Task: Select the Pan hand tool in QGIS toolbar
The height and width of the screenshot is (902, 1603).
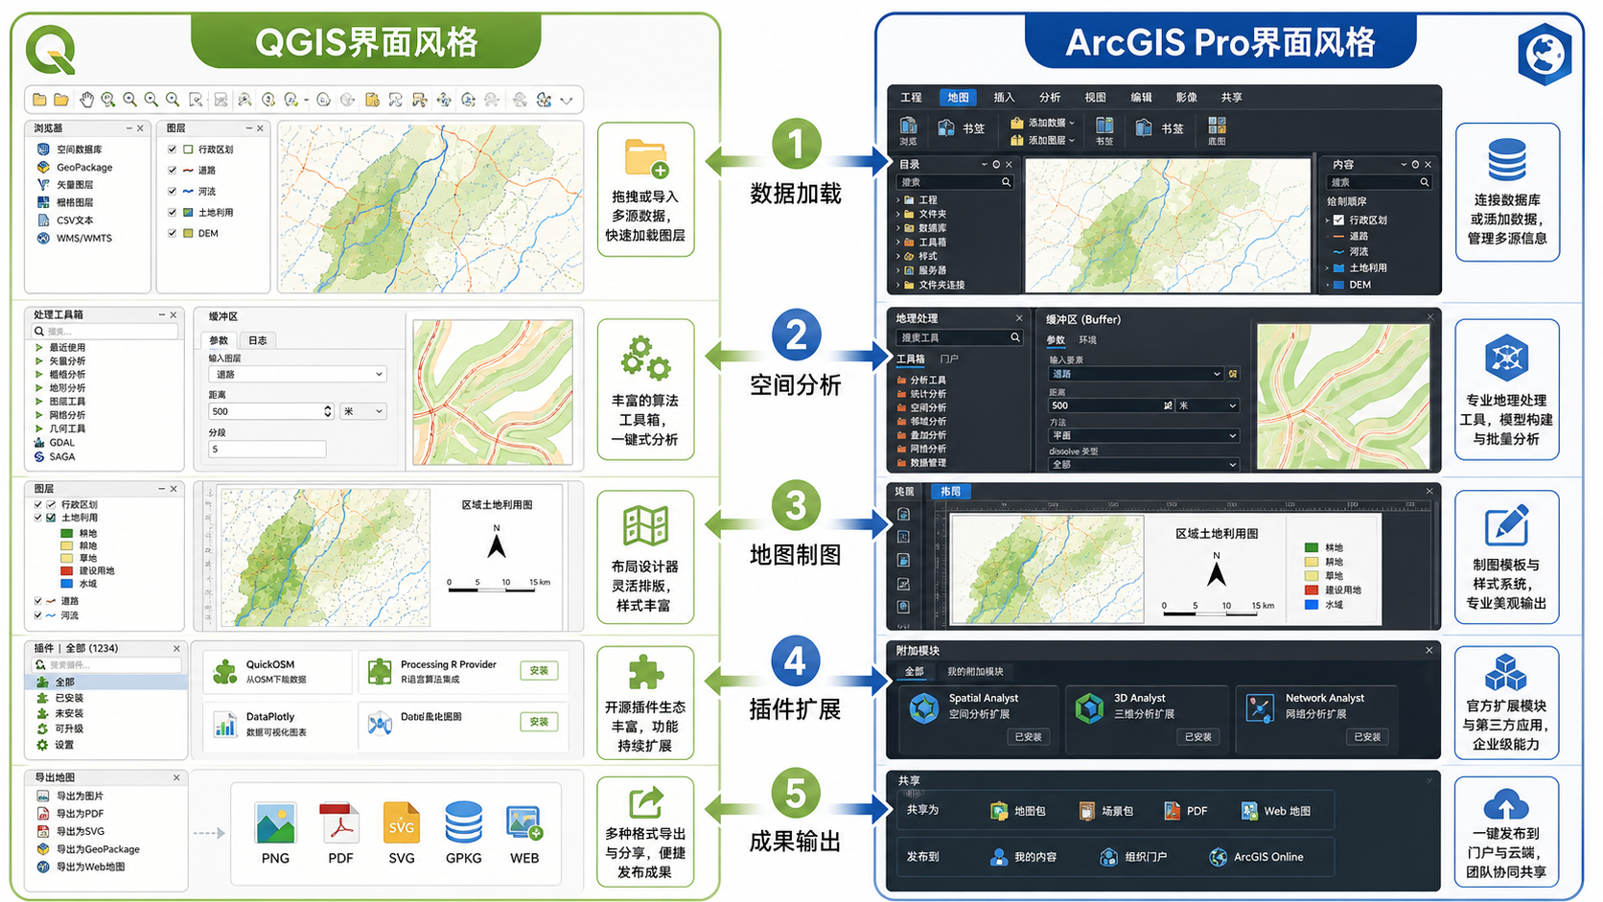Action: tap(86, 100)
